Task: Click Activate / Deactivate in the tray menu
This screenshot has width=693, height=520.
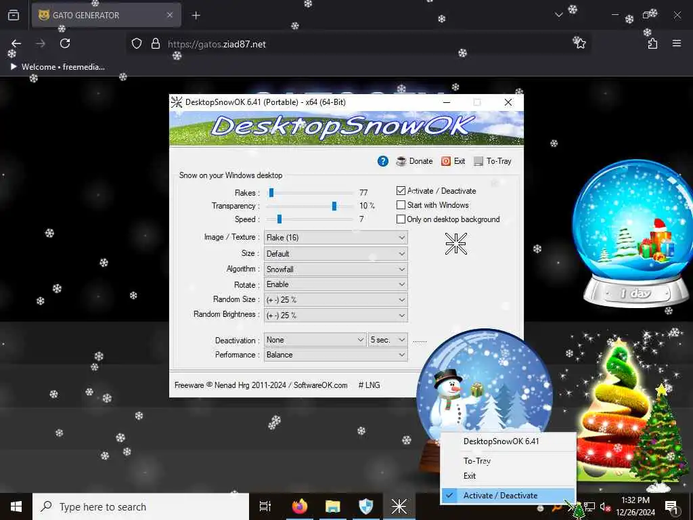Action: tap(508, 495)
